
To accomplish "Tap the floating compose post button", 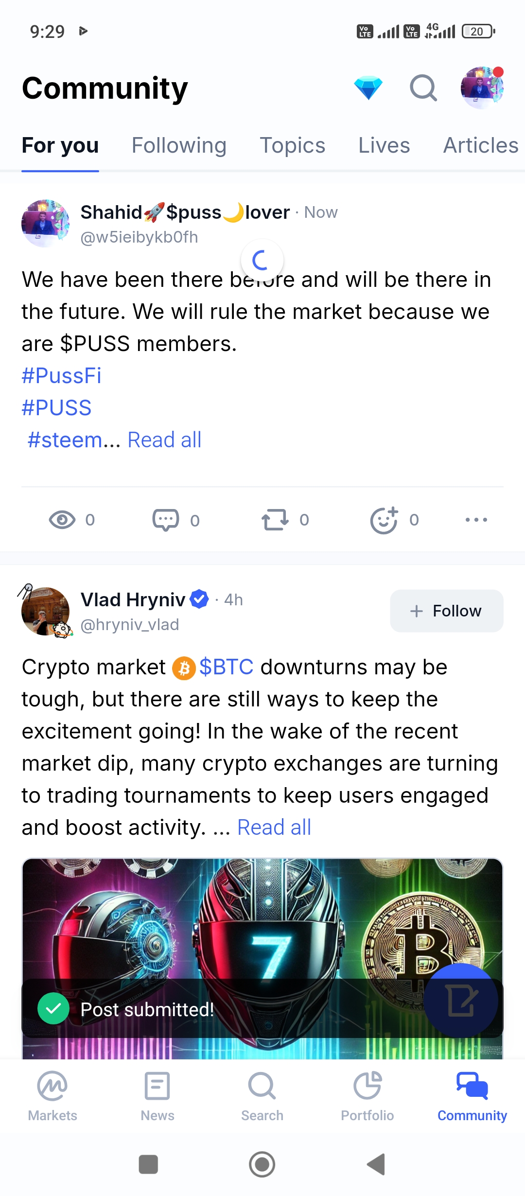I will point(461,1001).
